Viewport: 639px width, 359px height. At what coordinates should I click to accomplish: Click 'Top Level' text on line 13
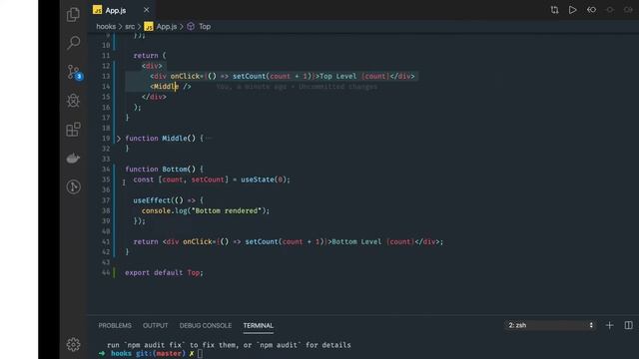(x=338, y=76)
